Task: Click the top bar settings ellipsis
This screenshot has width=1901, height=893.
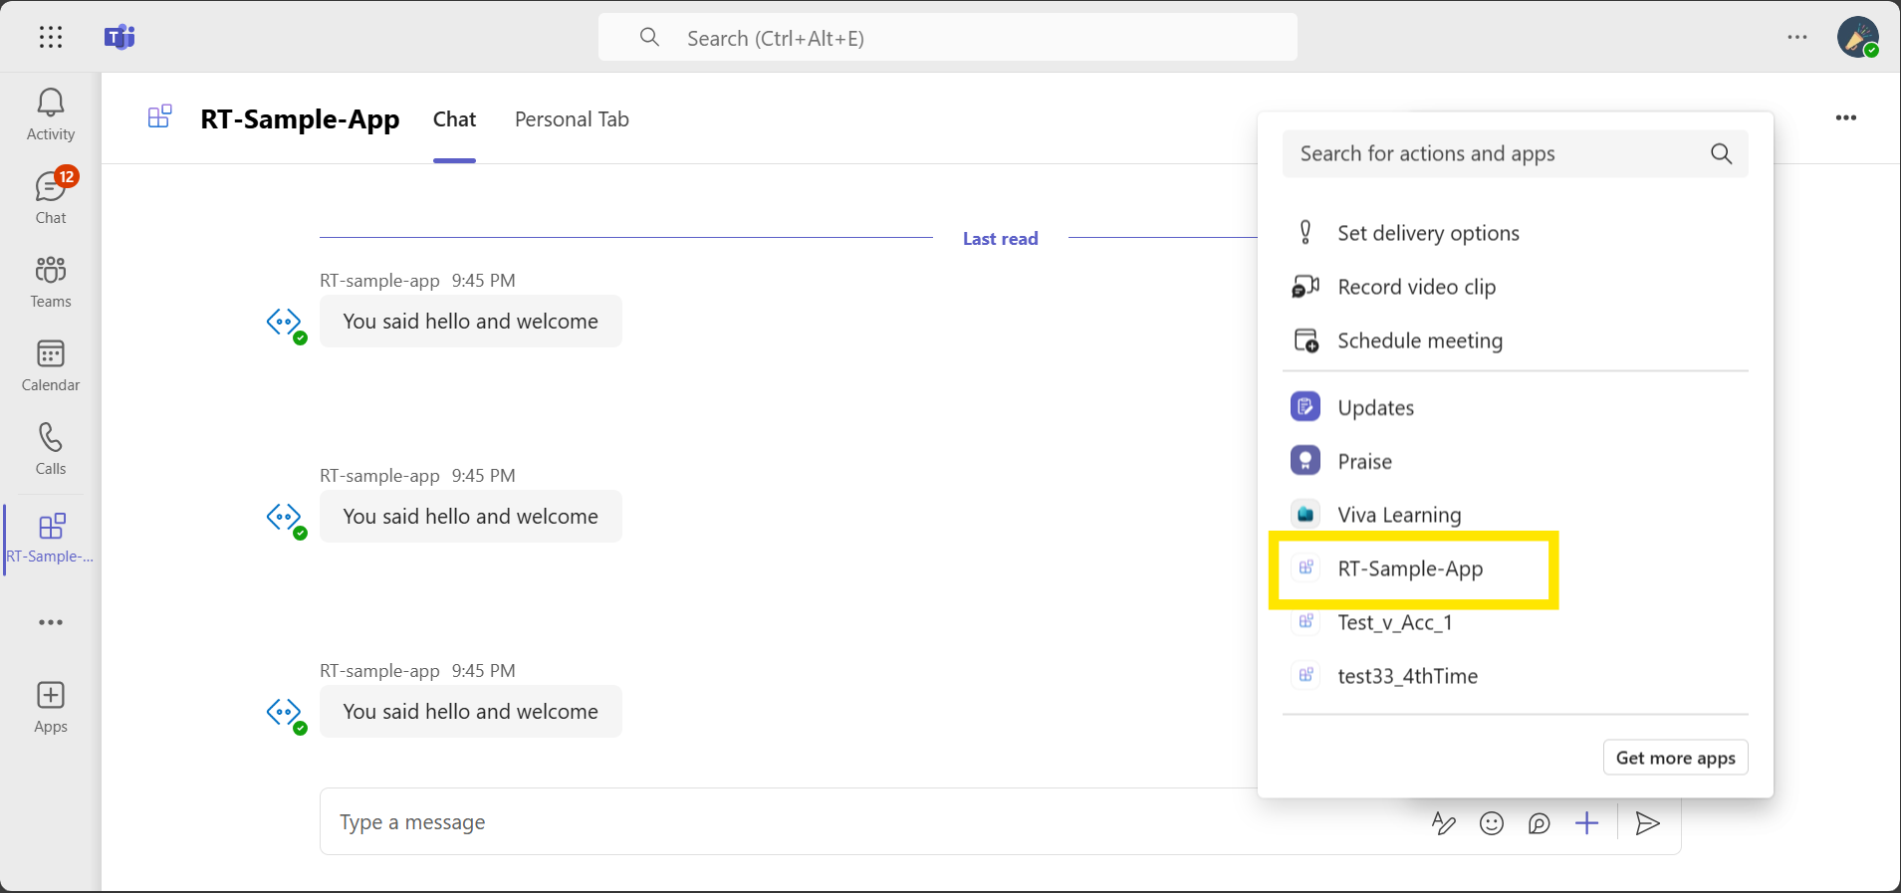Action: tap(1797, 37)
